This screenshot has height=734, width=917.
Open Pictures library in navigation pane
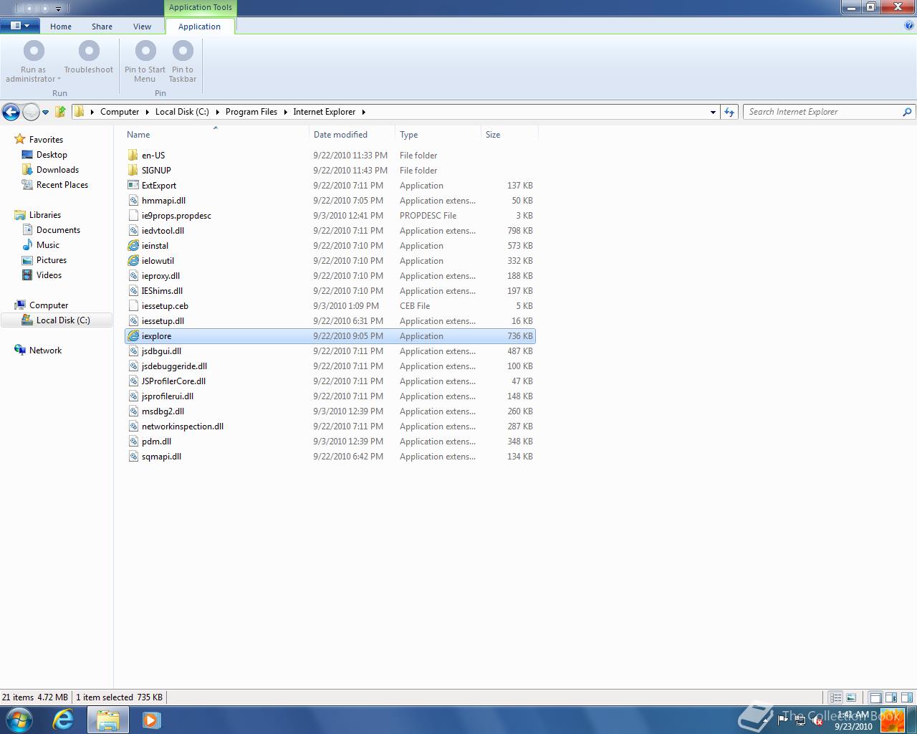(x=52, y=260)
